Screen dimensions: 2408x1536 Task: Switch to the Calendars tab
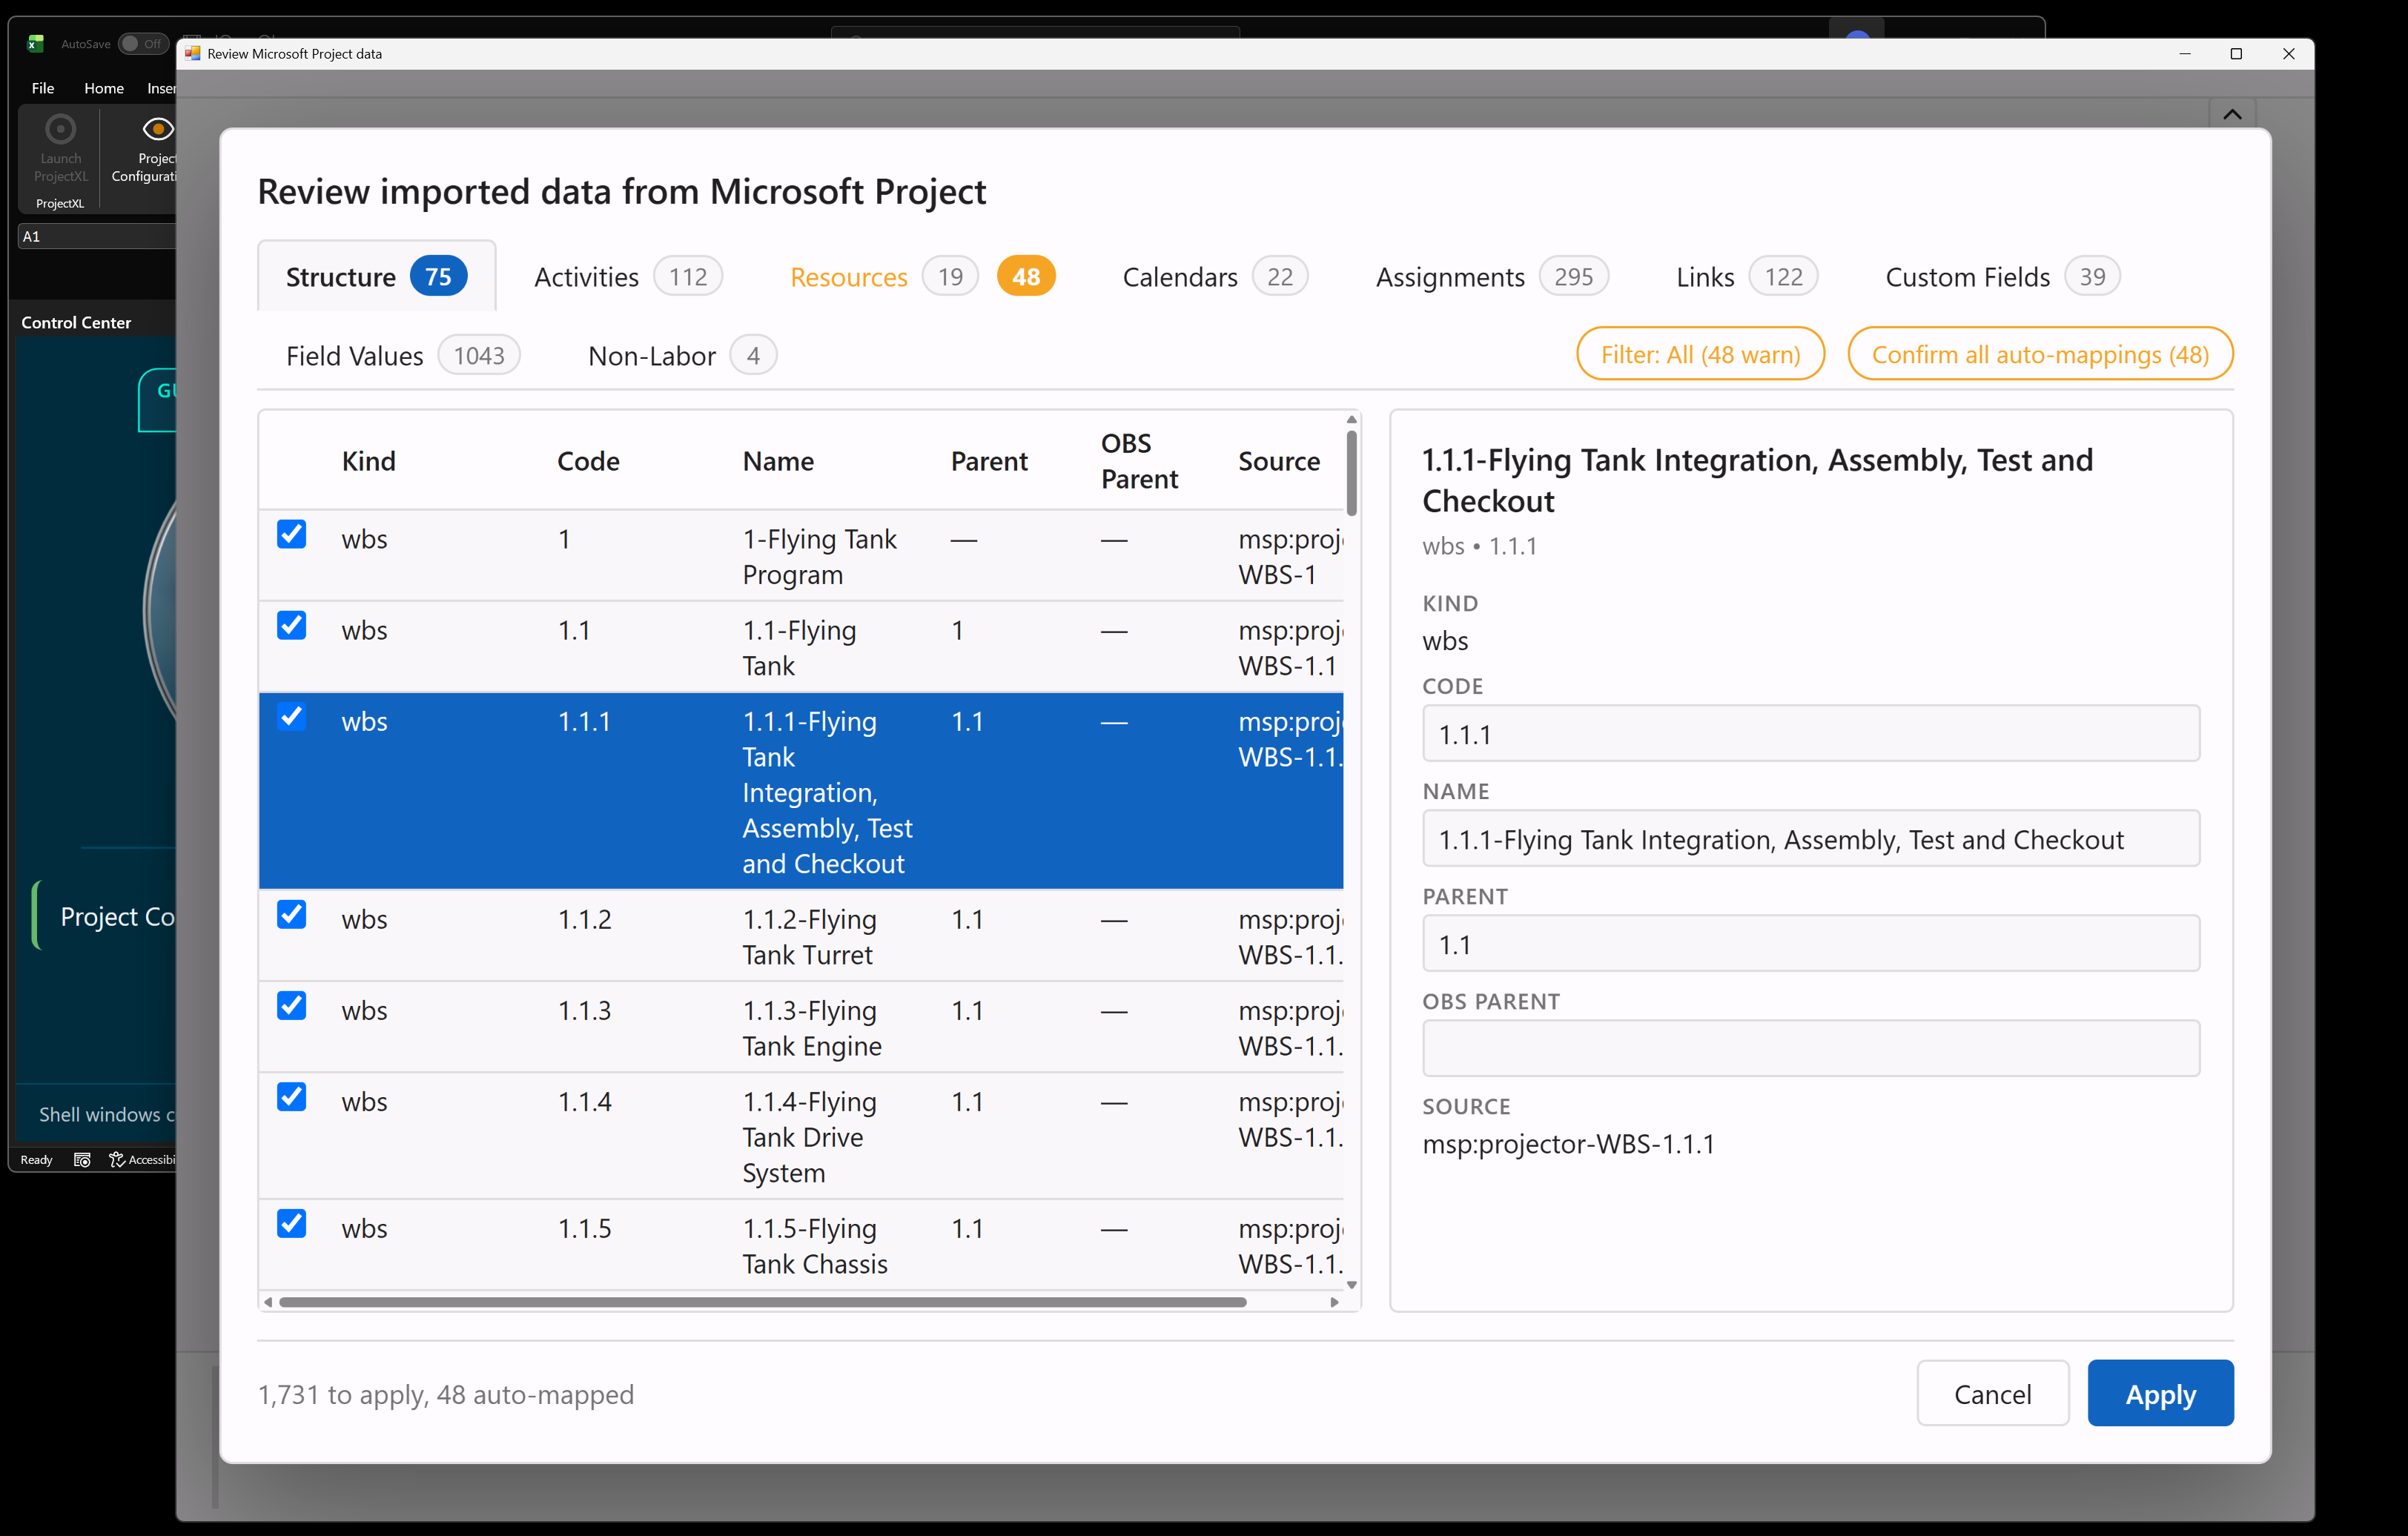coord(1215,277)
